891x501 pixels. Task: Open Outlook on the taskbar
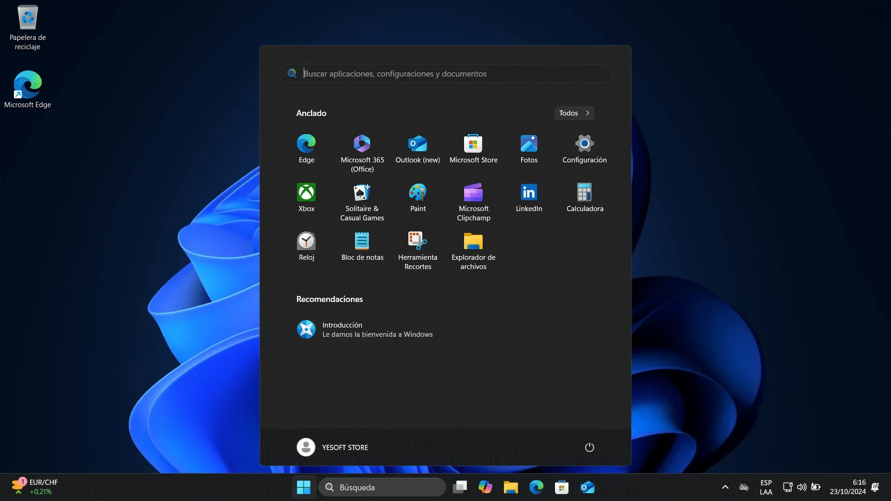click(588, 487)
